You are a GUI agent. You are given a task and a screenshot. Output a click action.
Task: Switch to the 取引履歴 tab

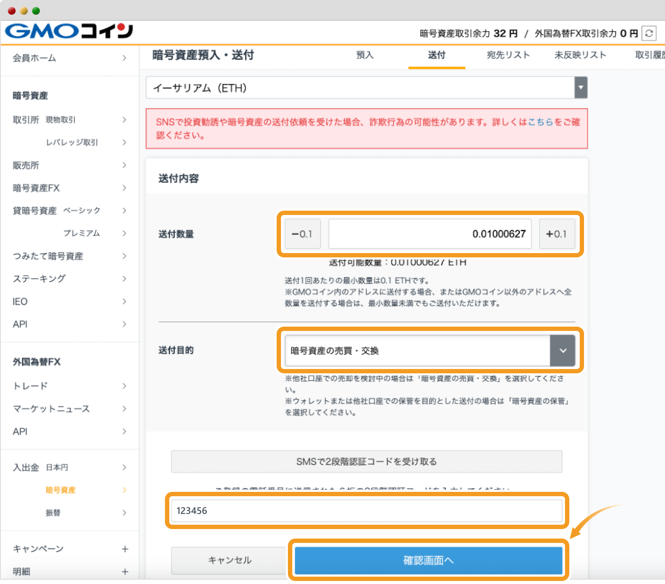coord(649,55)
